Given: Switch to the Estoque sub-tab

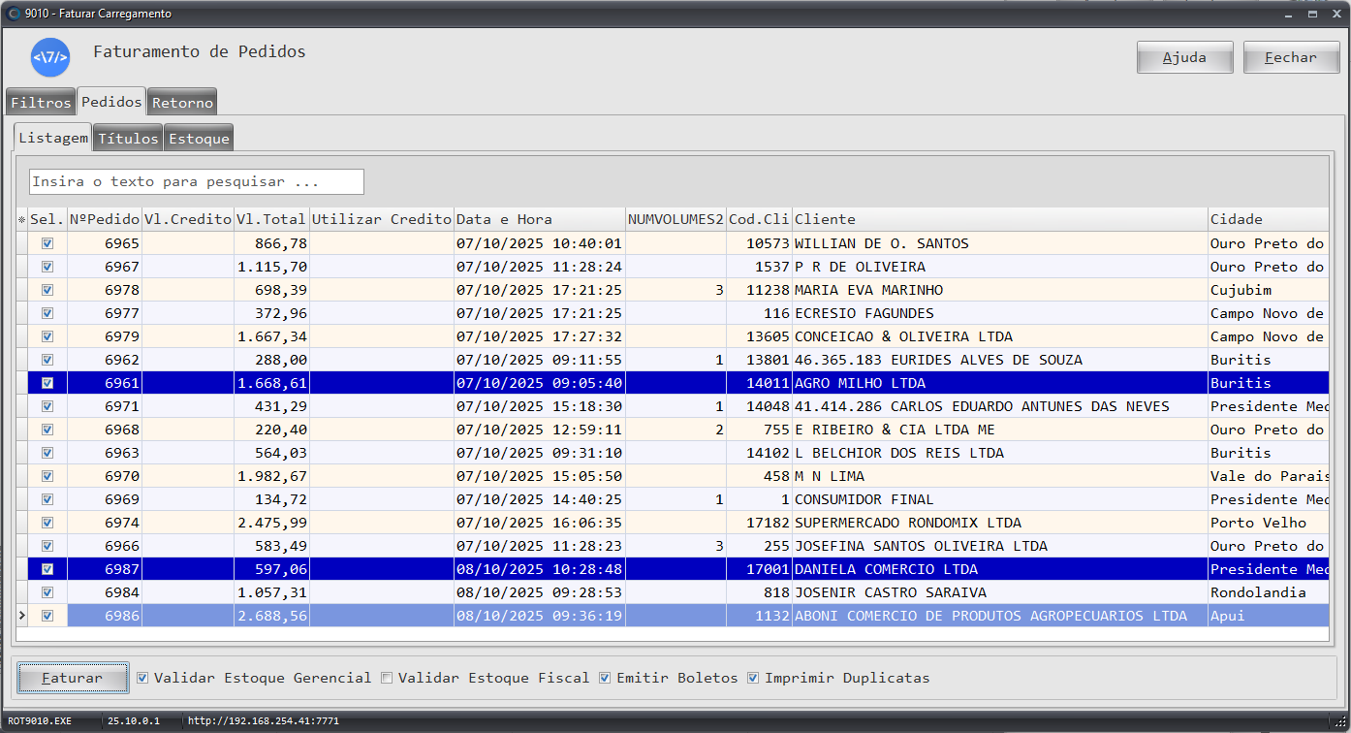Looking at the screenshot, I should point(199,139).
